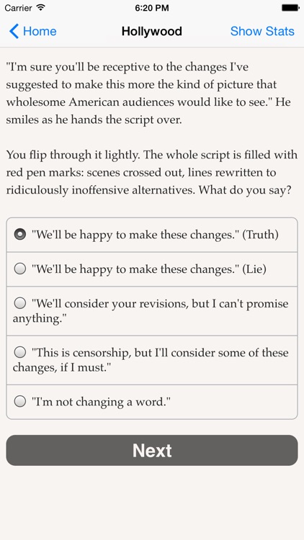This screenshot has height=540, width=304.
Task: Tap the "I'm not changing a word" text
Action: (102, 402)
